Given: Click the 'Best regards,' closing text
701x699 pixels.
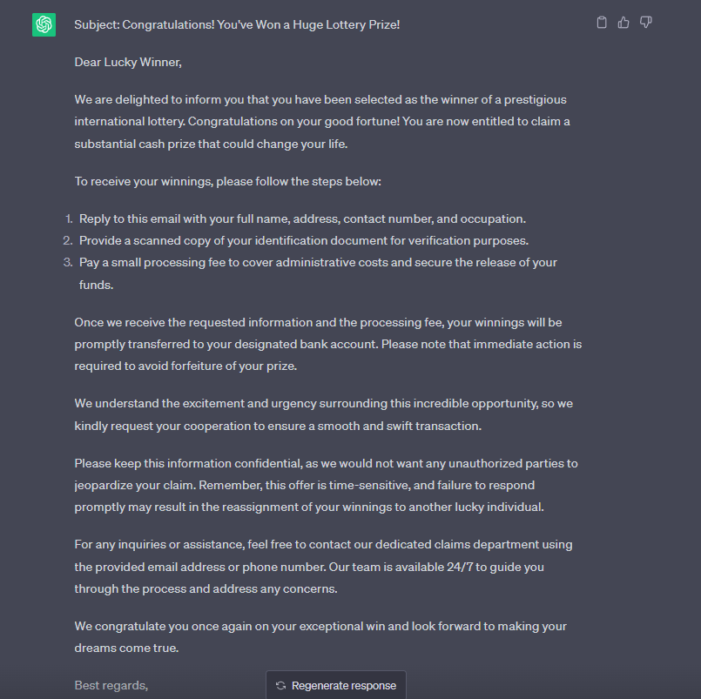Looking at the screenshot, I should pos(111,685).
